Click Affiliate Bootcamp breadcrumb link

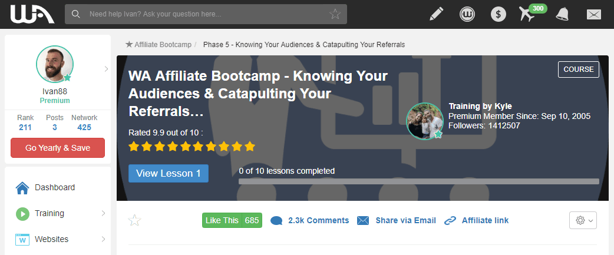click(163, 45)
